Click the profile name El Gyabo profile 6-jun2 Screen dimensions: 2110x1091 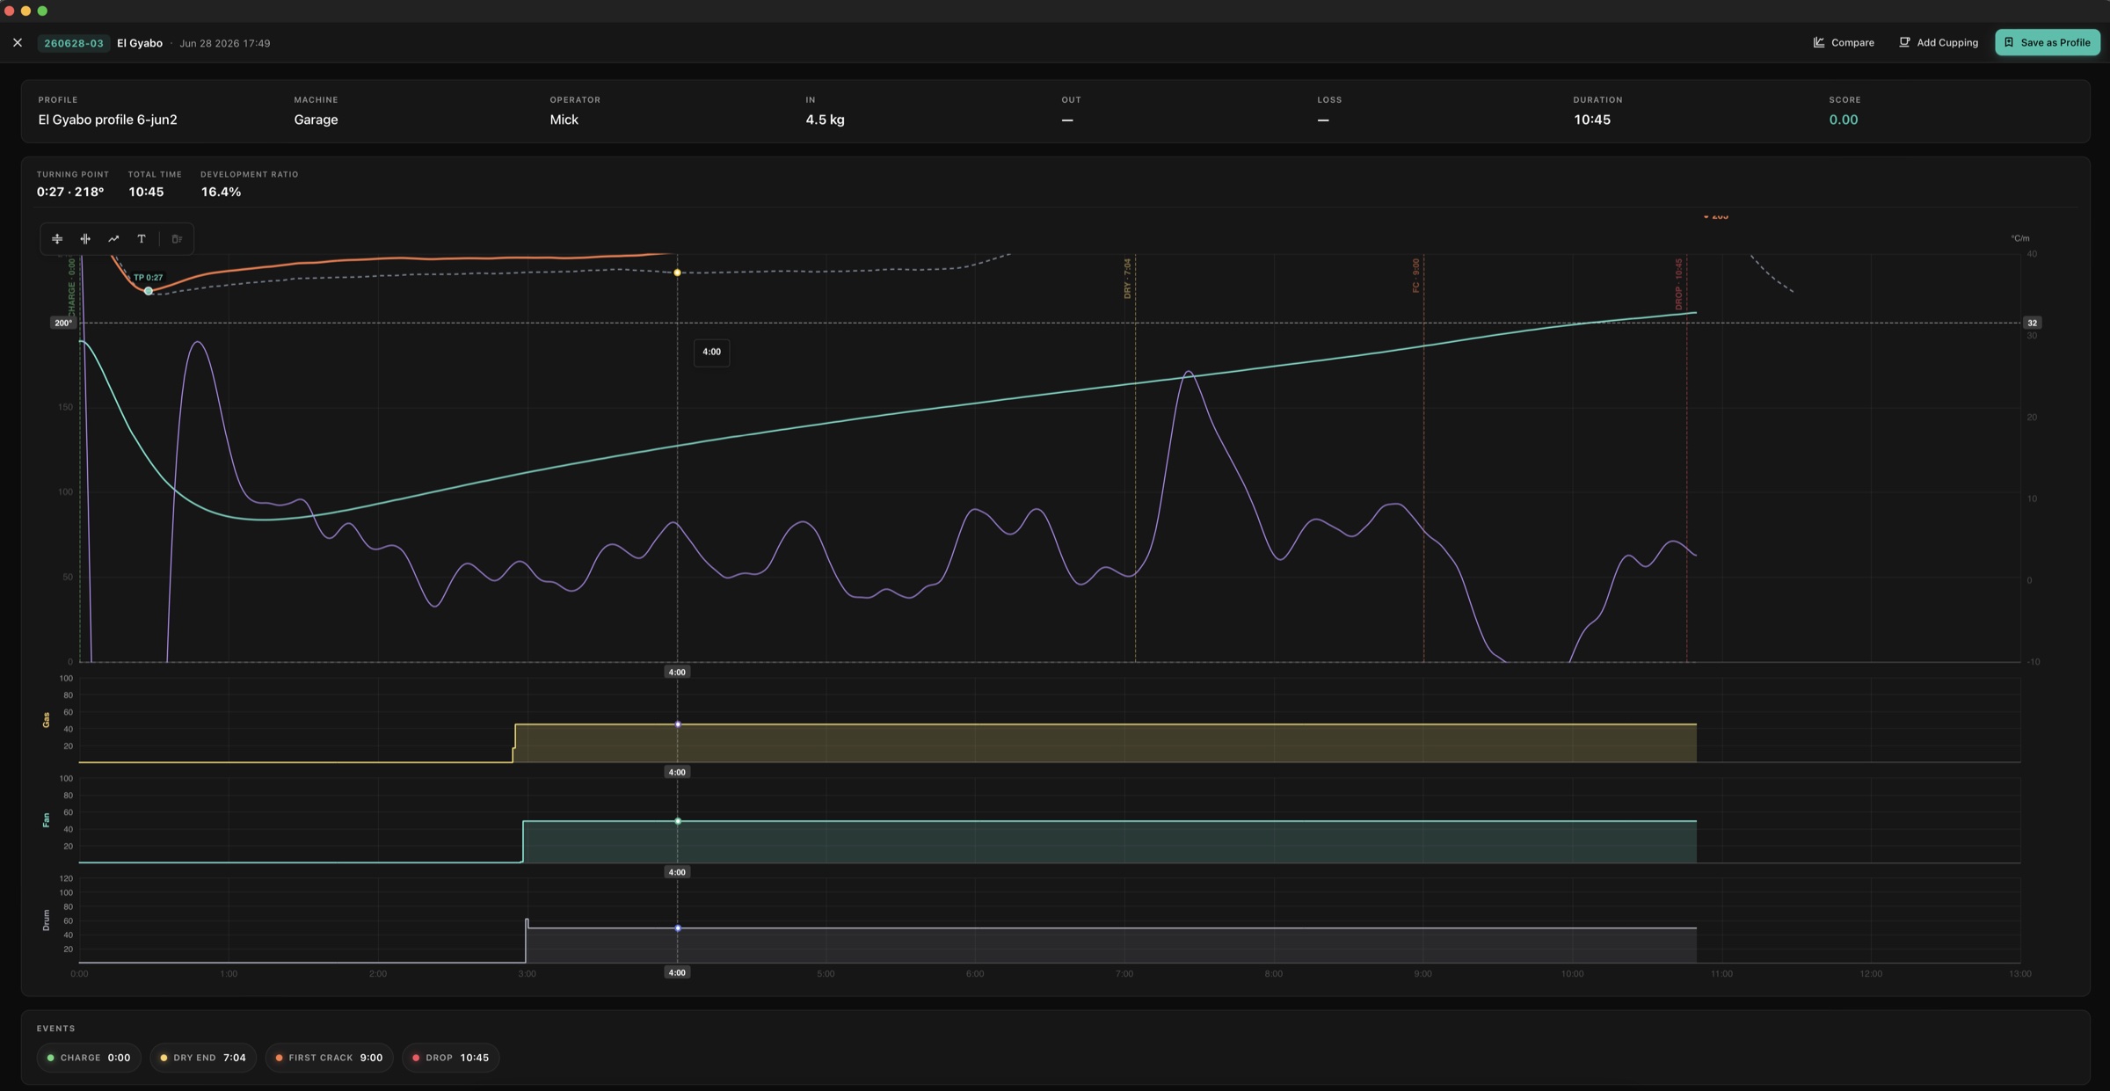107,120
